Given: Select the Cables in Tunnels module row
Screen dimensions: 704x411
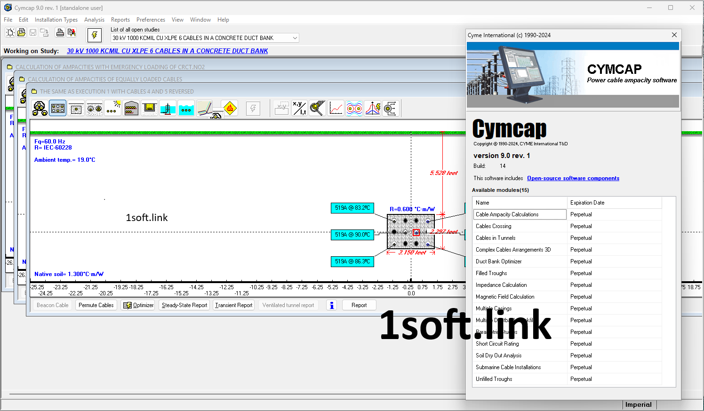Looking at the screenshot, I should [x=567, y=238].
